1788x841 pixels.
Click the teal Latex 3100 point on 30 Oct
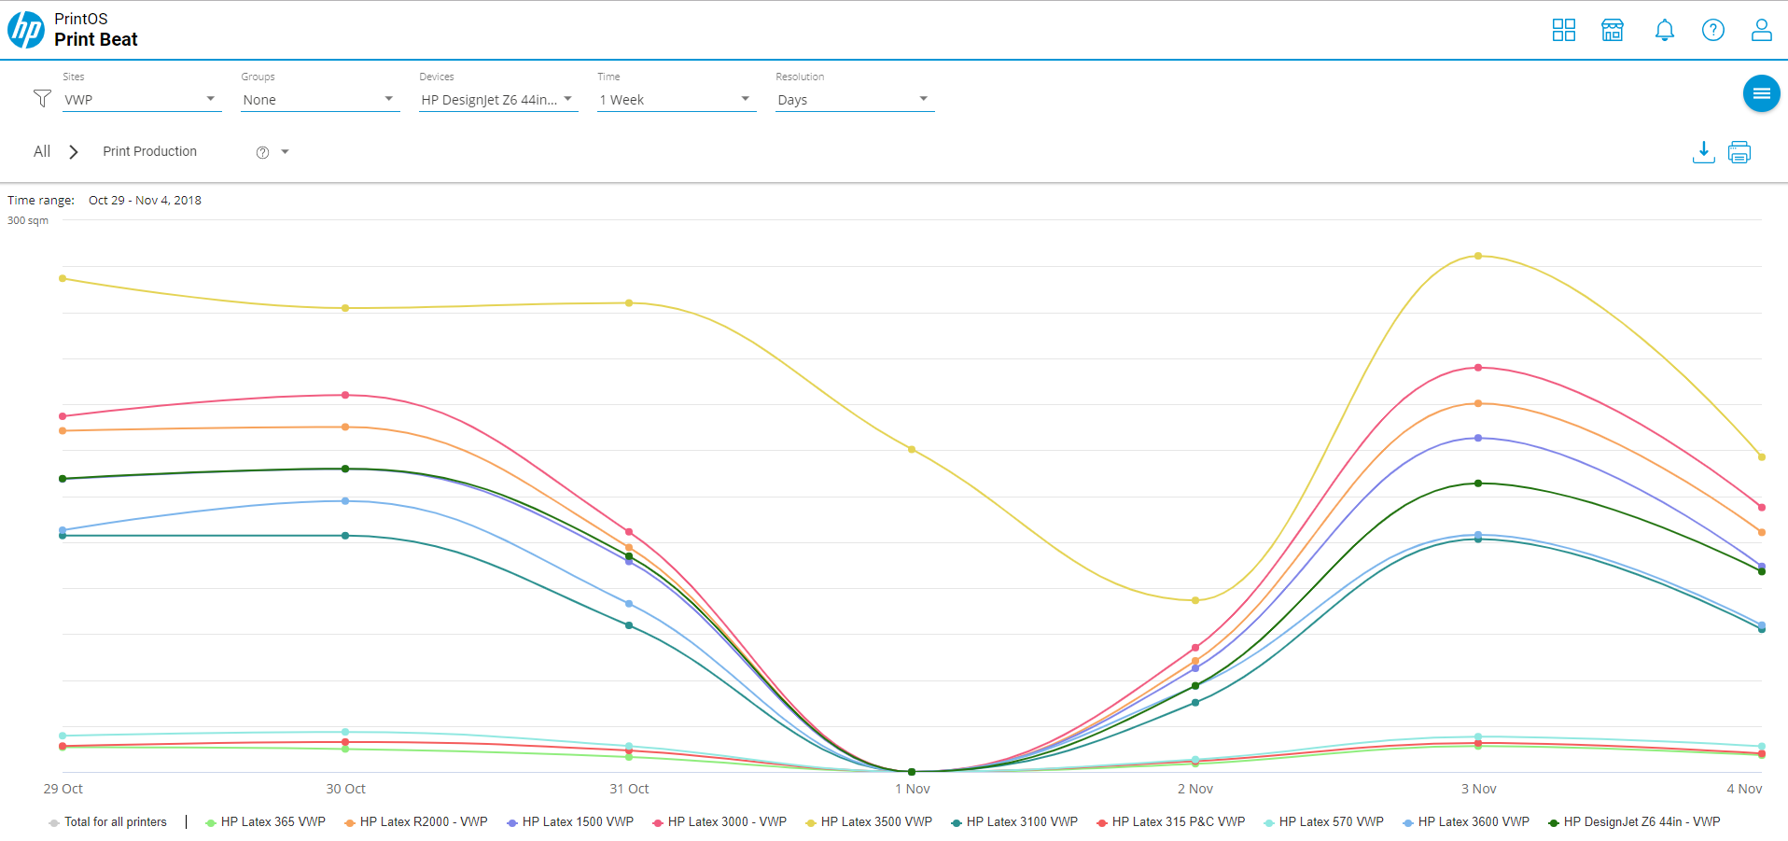345,536
